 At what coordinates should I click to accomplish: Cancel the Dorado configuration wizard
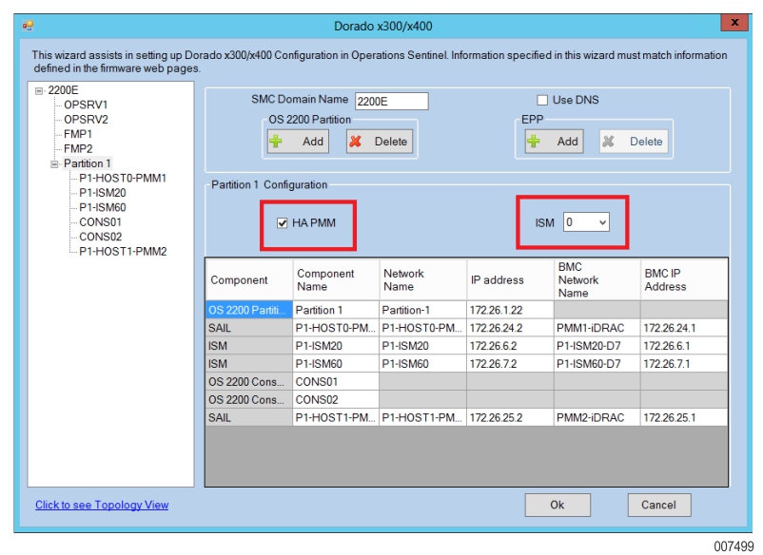coord(659,505)
